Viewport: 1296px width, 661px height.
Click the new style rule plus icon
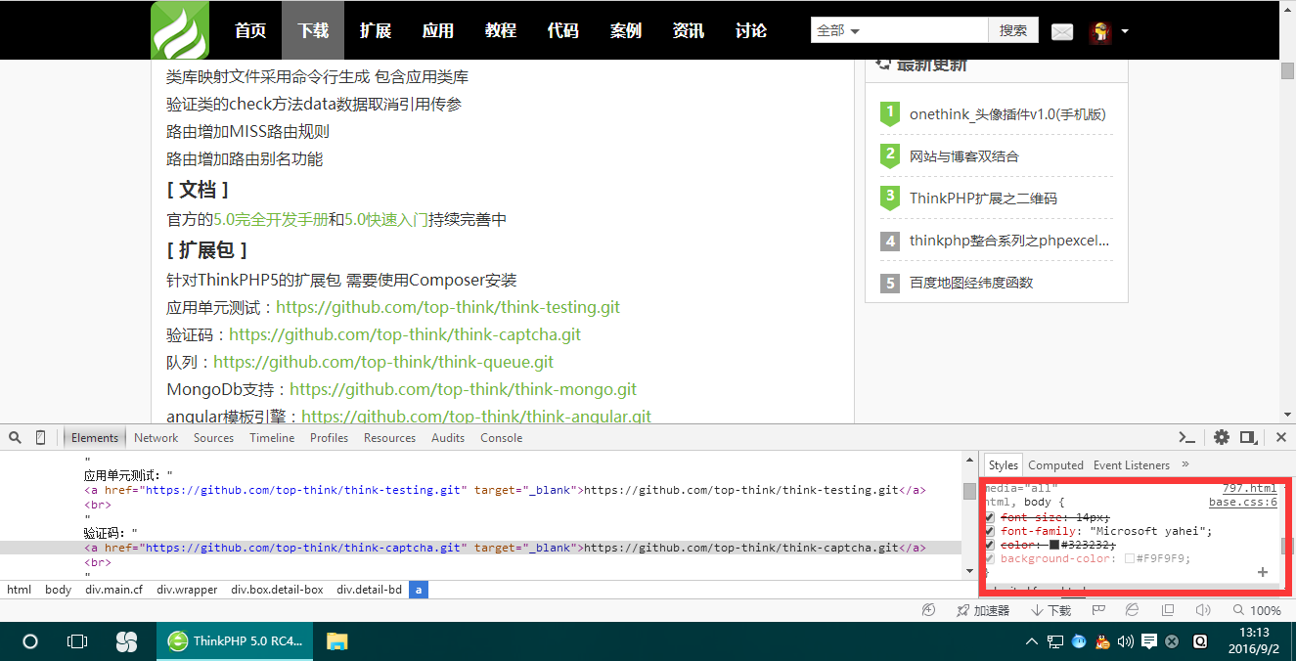point(1262,572)
